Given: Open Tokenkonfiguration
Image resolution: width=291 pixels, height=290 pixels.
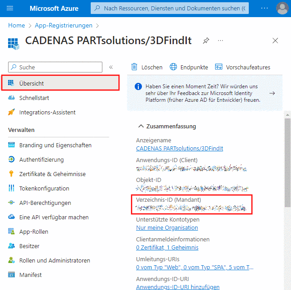Looking at the screenshot, I should point(44,188).
